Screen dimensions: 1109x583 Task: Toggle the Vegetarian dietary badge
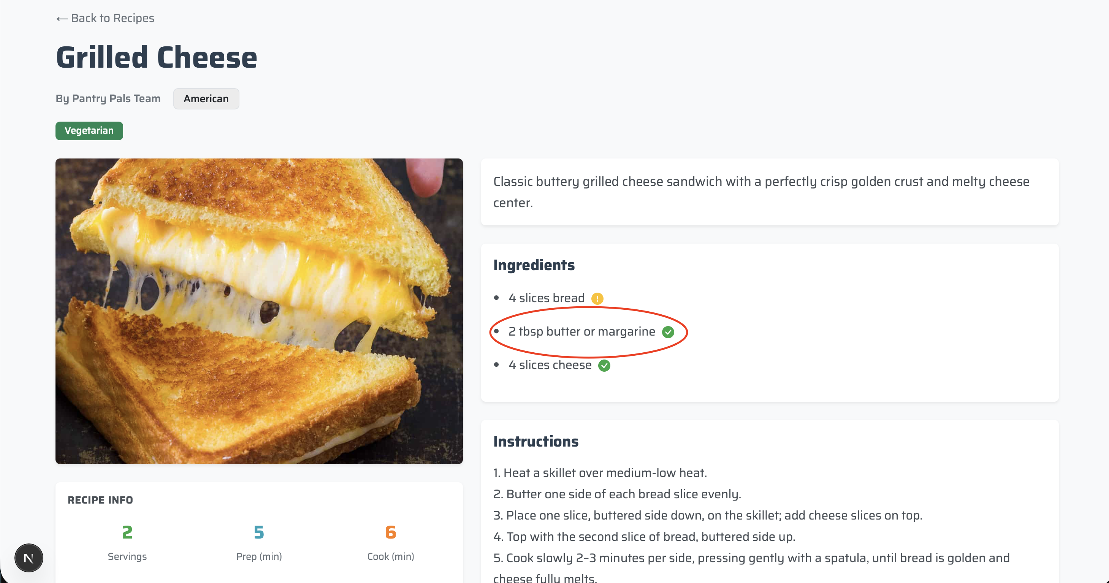point(89,130)
